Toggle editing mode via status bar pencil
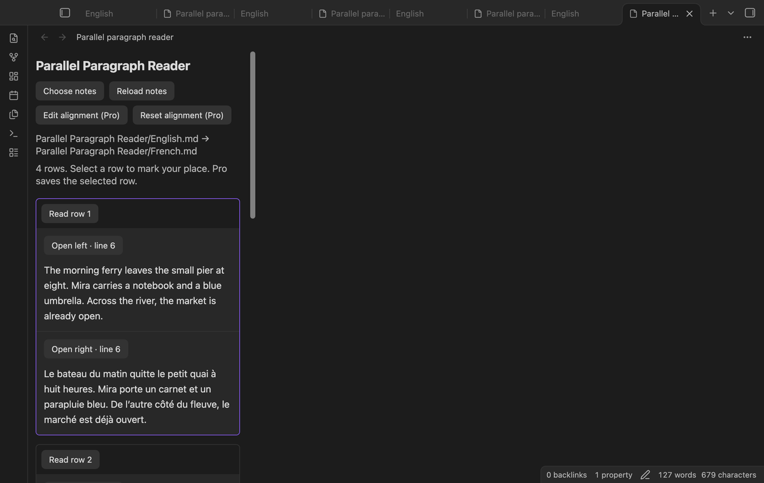 [x=645, y=475]
